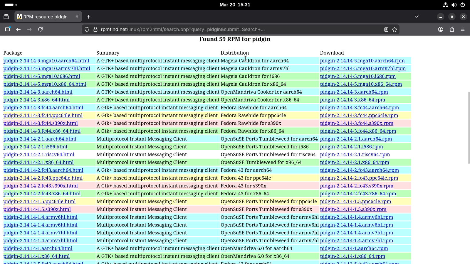Screen dimensions: 470x264
Task: Click the browser back arrow
Action: pos(18,29)
